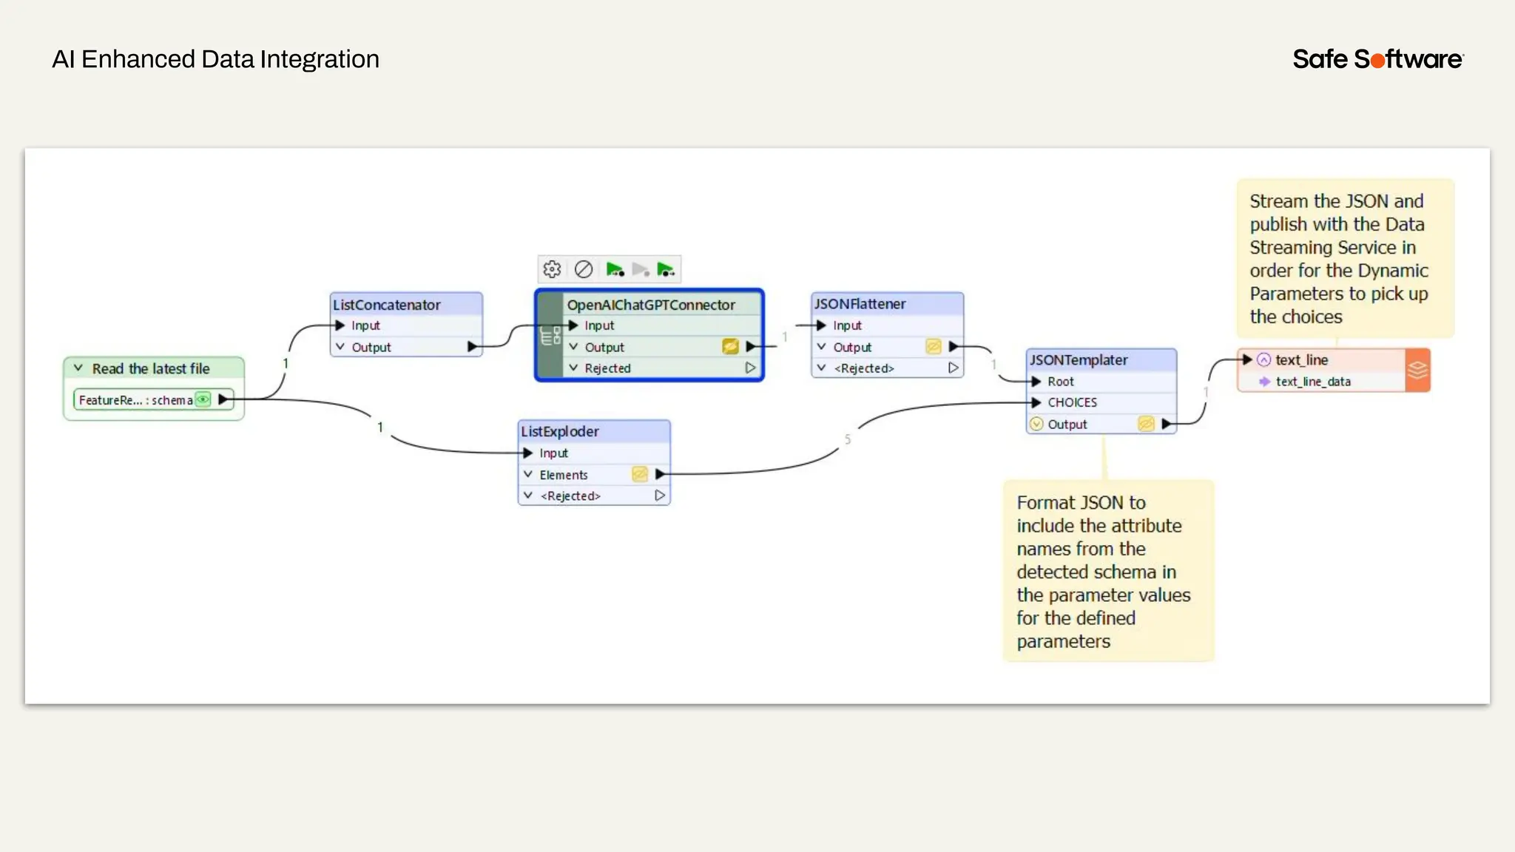1515x852 pixels.
Task: Select the ListExploder transformer title
Action: tap(560, 431)
